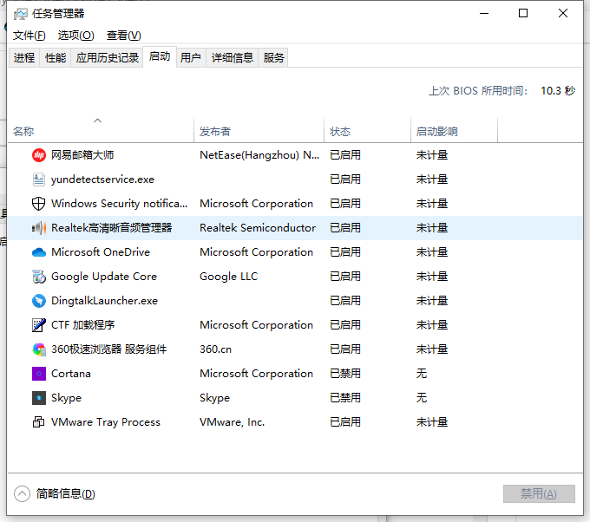The width and height of the screenshot is (590, 522).
Task: Sort list by the 名称 column header
Action: 23,132
